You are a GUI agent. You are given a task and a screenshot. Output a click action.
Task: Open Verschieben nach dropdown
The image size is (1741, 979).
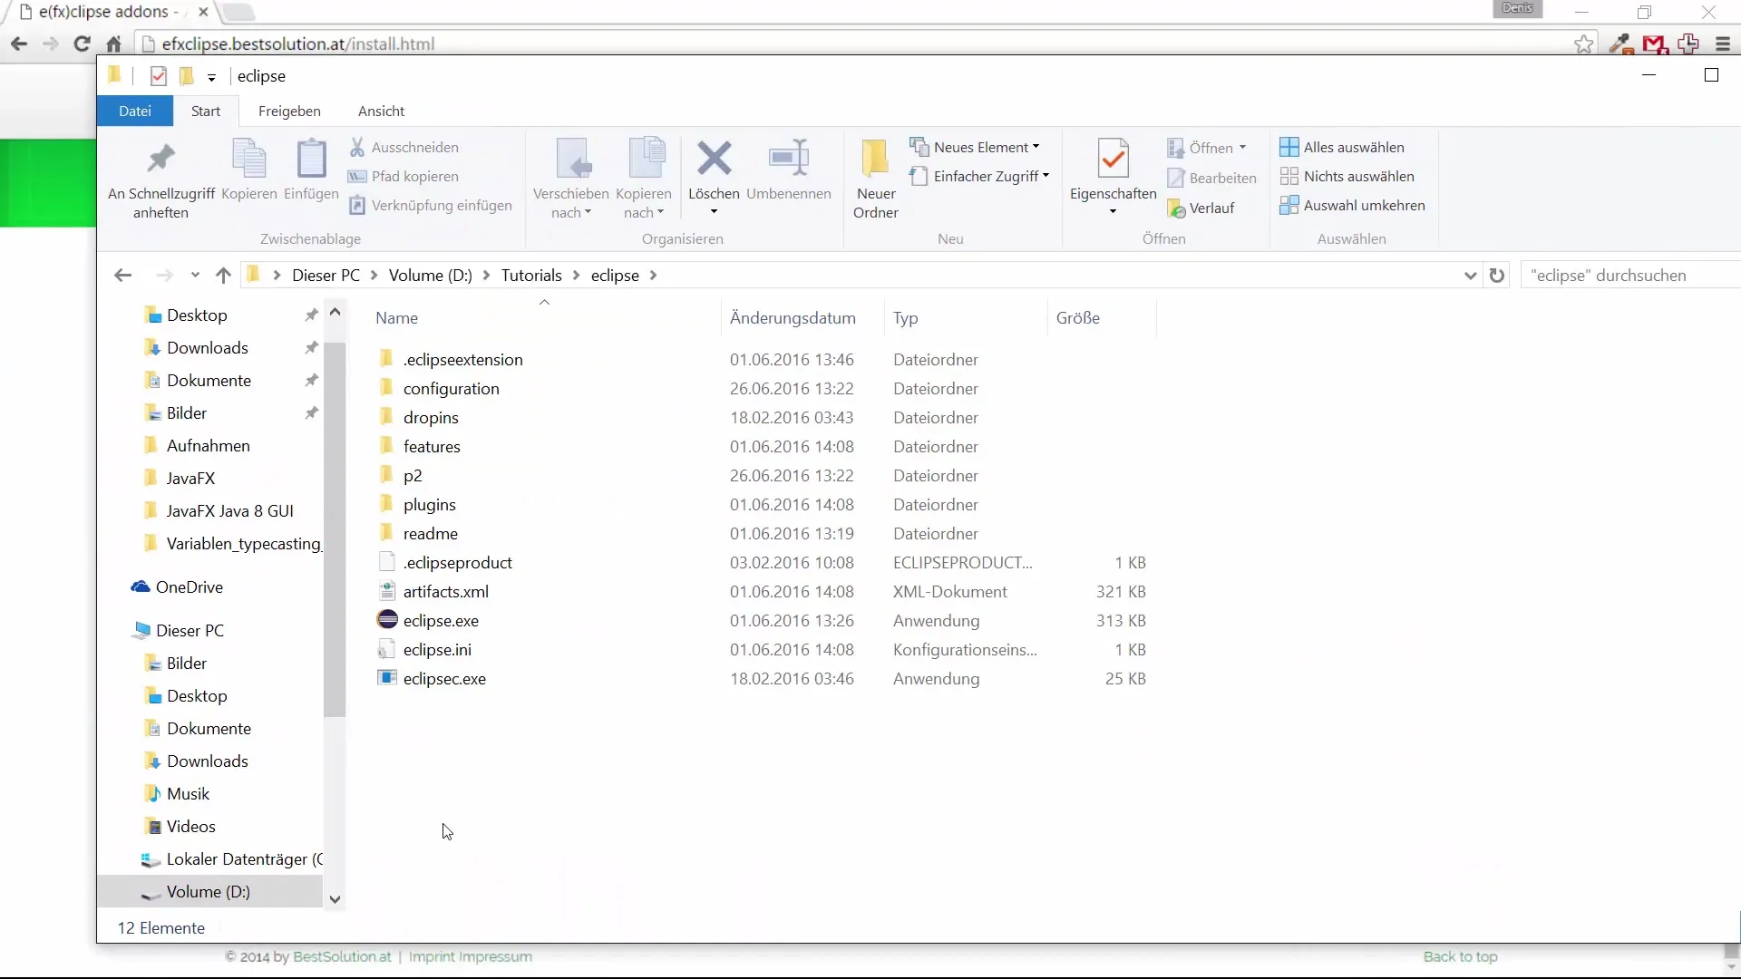pos(570,203)
